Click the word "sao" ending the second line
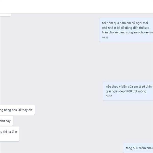 (147, 28)
